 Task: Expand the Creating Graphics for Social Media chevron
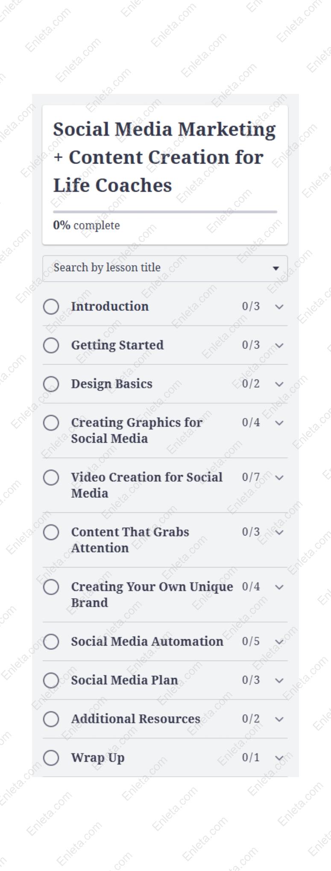coord(279,423)
